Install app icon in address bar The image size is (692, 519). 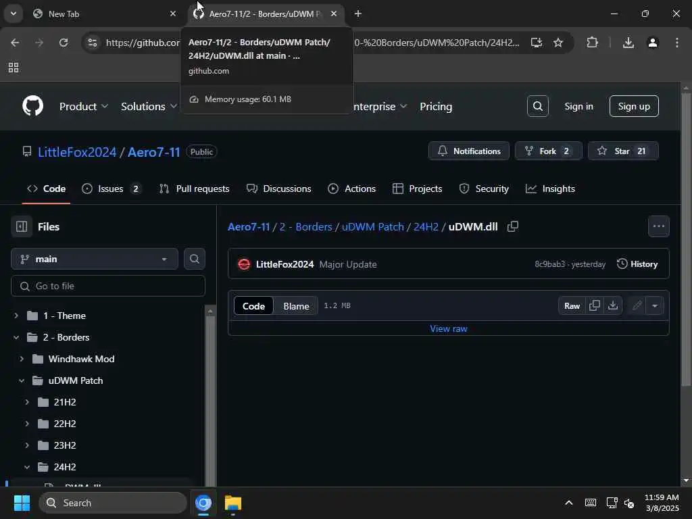536,43
